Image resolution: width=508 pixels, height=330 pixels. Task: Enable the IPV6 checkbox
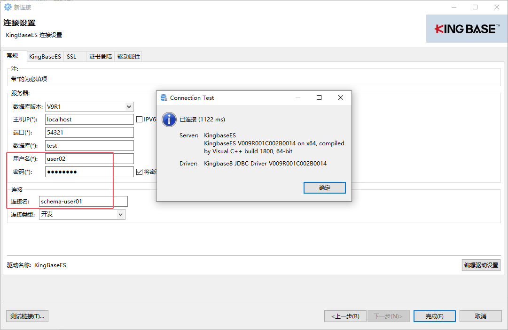(x=139, y=120)
